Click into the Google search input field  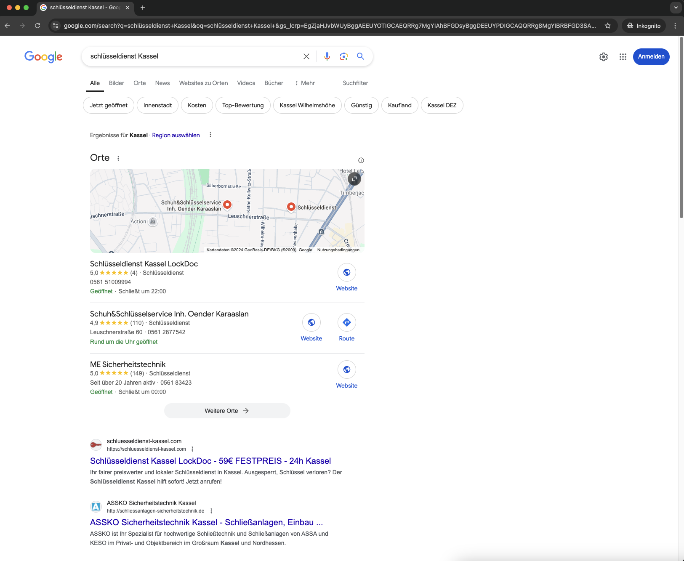194,56
